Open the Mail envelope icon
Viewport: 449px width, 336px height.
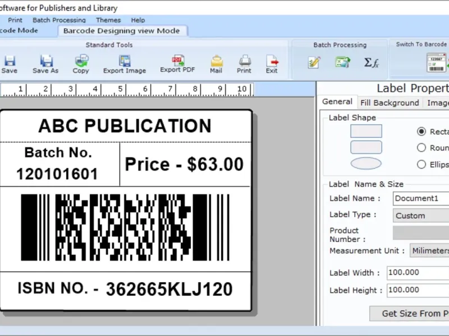pos(217,60)
